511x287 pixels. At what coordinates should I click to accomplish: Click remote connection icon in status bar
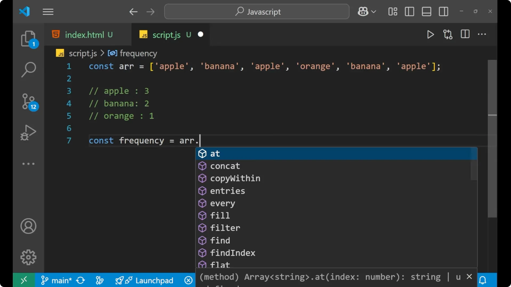23,280
